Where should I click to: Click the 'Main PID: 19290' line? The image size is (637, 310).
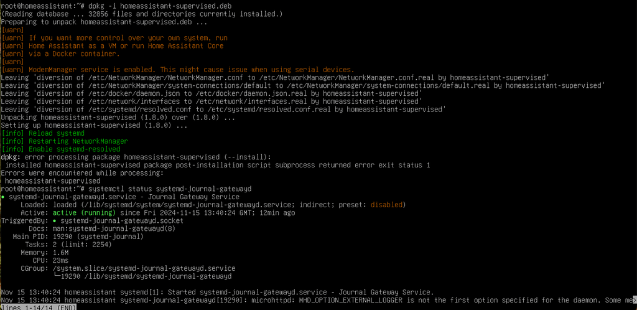coord(78,237)
